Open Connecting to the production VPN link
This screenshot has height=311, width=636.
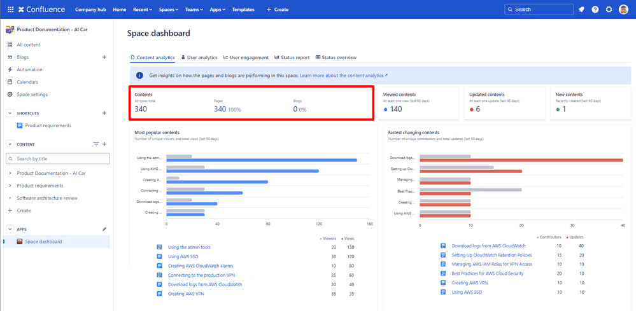[202, 275]
